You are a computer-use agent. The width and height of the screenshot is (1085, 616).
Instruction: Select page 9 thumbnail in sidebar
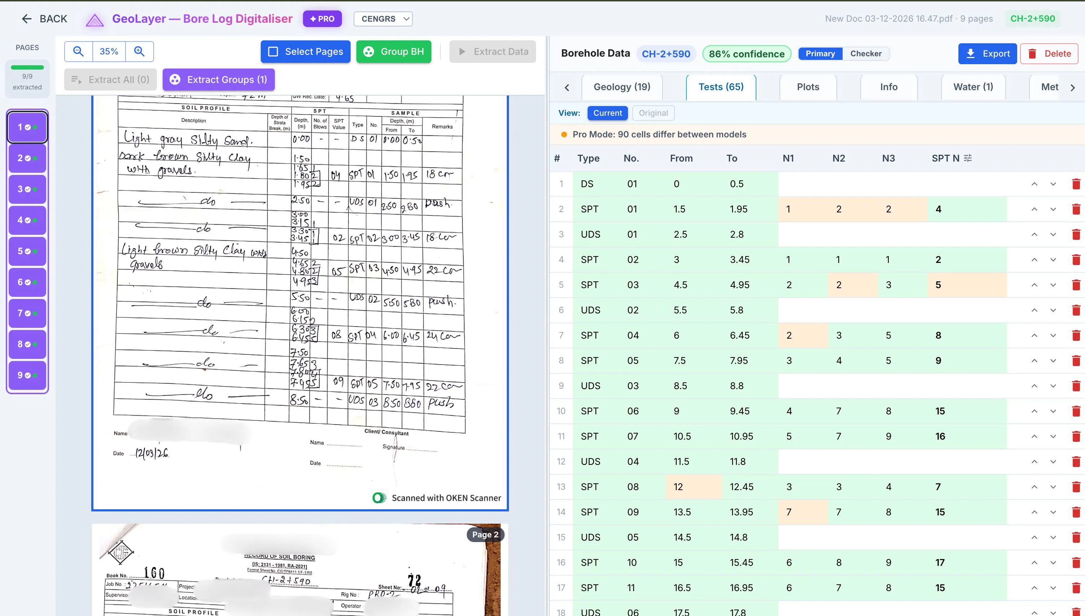click(27, 375)
